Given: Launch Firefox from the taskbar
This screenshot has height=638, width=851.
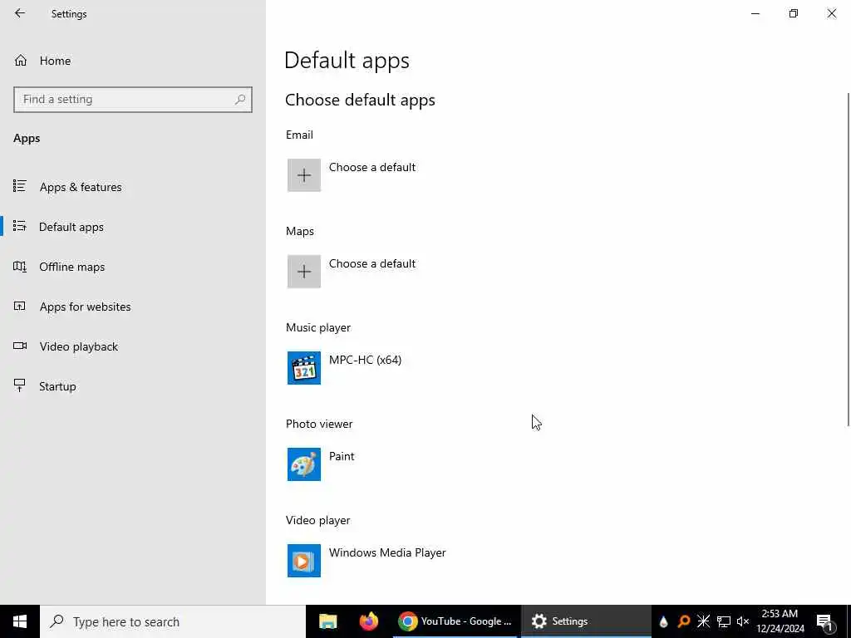Looking at the screenshot, I should (369, 621).
